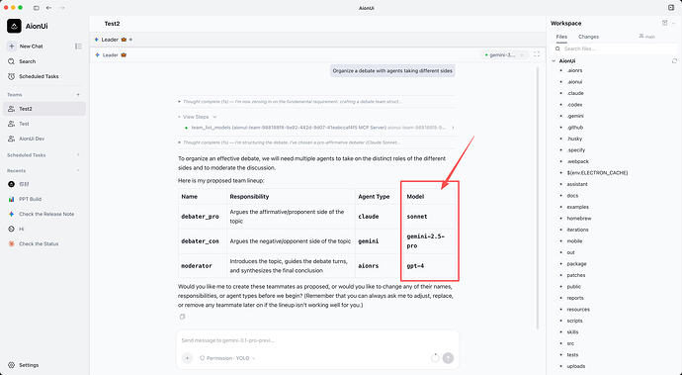Go forward with the right arrow
The image size is (682, 375).
[x=62, y=8]
